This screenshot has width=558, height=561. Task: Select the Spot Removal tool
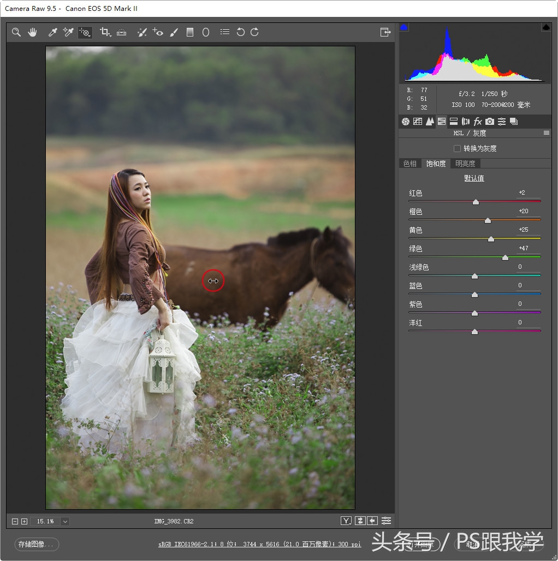click(142, 32)
